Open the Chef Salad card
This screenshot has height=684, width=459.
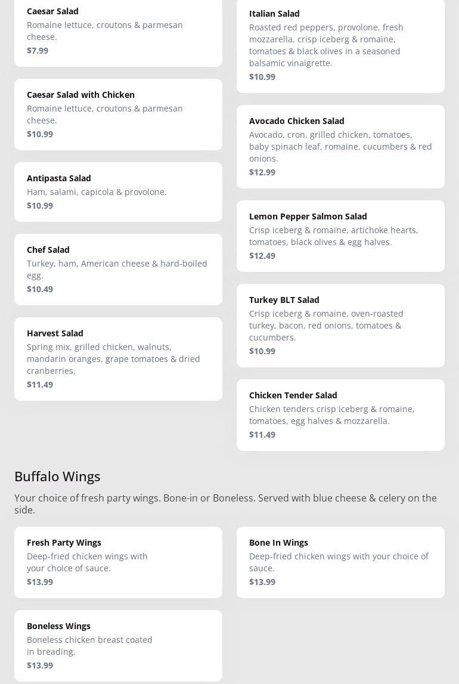tap(118, 269)
